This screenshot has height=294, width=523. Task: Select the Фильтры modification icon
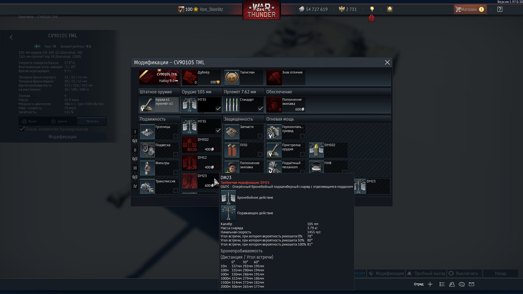click(147, 168)
